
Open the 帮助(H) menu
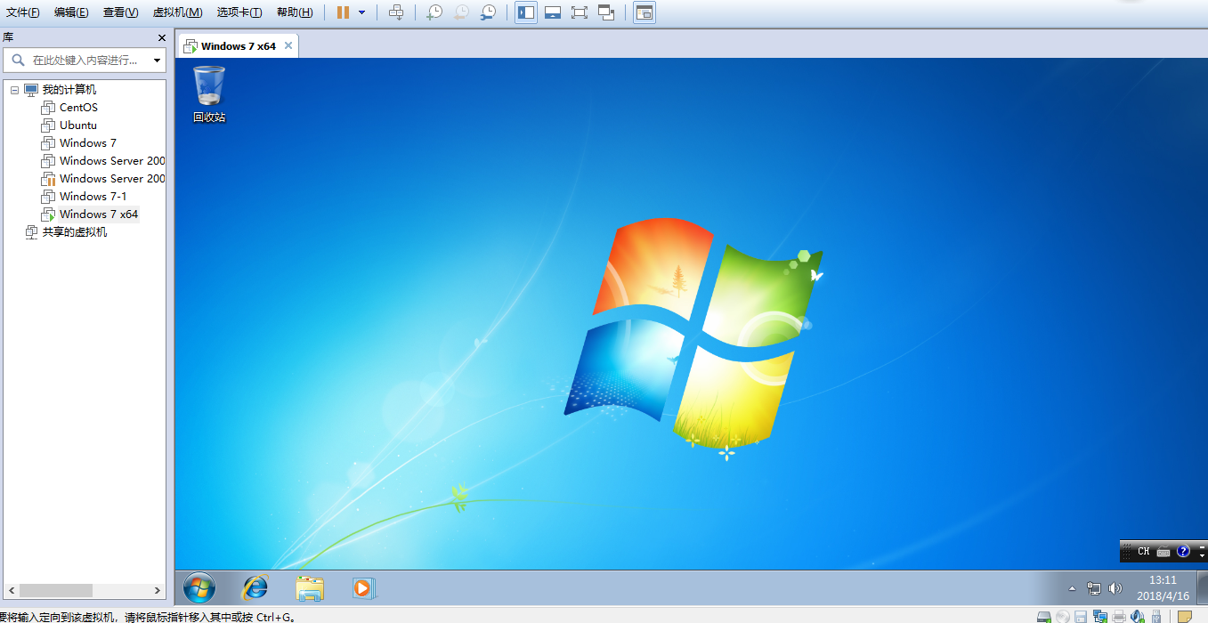pos(295,12)
